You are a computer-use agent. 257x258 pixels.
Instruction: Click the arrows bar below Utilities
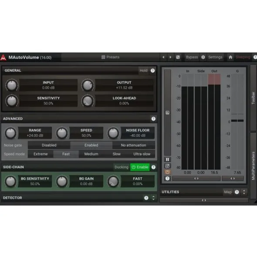pyautogui.click(x=204, y=200)
